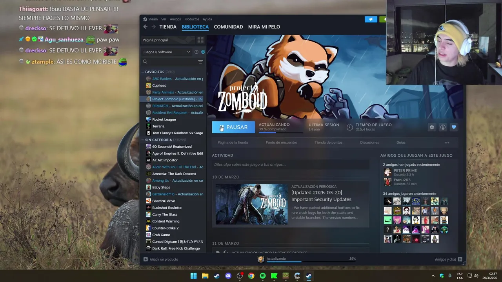Open more game links ellipsis menu
Image resolution: width=502 pixels, height=282 pixels.
[x=447, y=143]
